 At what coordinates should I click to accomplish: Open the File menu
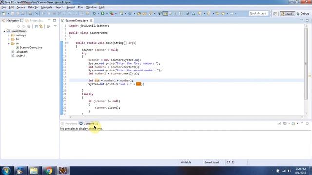(x=4, y=7)
